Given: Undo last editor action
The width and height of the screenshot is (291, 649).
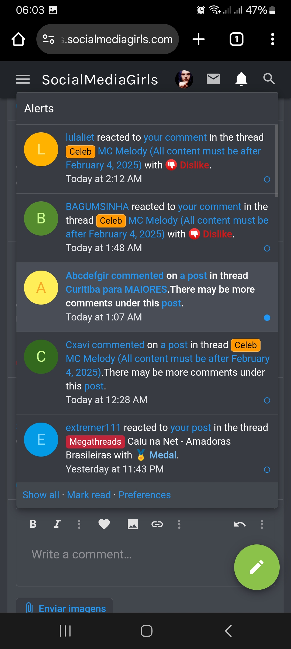Looking at the screenshot, I should pyautogui.click(x=240, y=524).
